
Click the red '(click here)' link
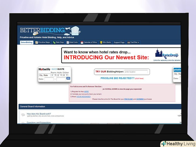click(x=139, y=79)
